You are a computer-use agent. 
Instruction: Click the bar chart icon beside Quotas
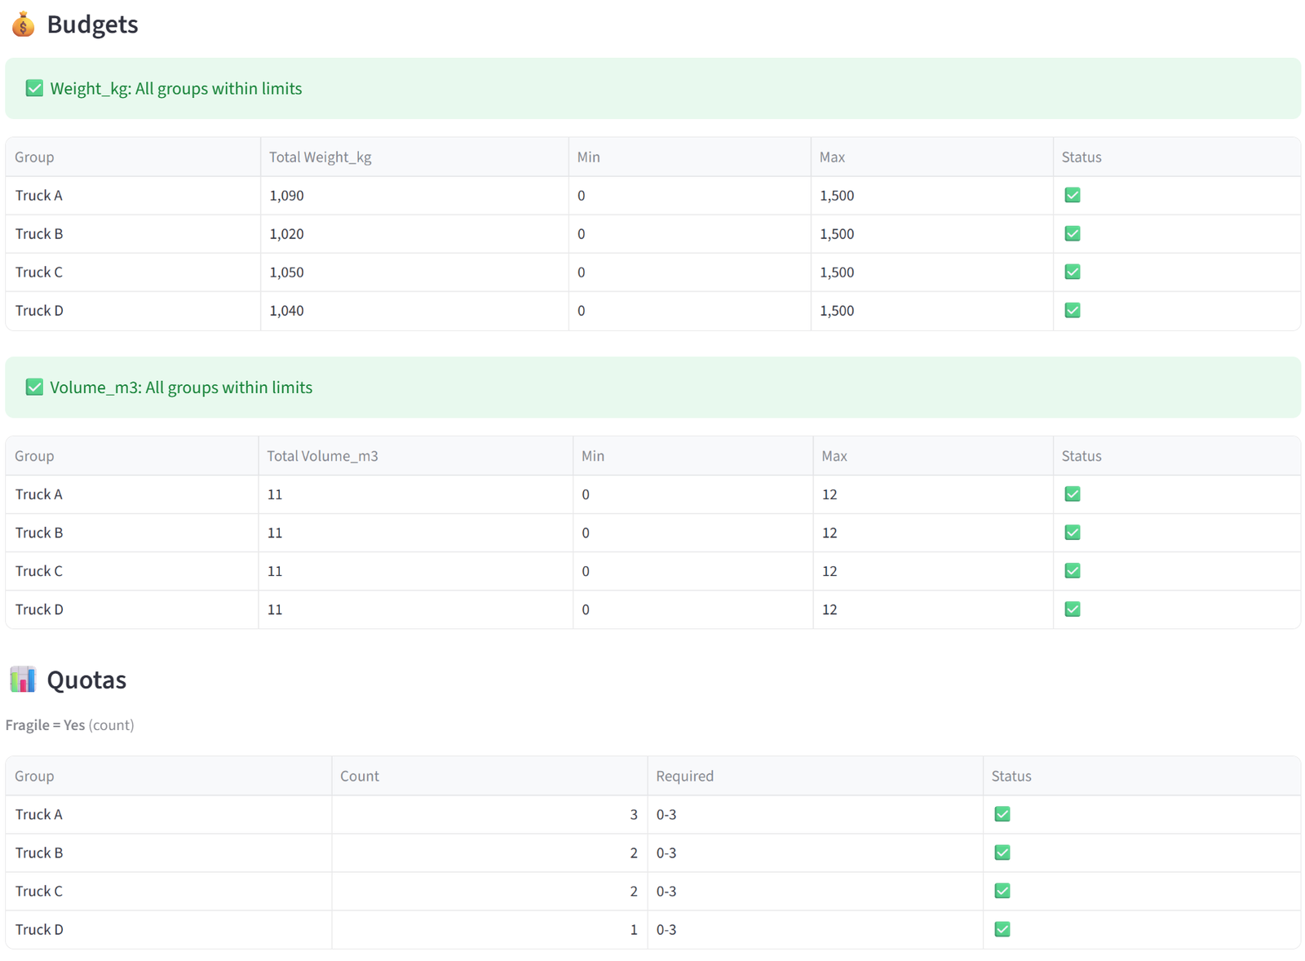tap(23, 680)
